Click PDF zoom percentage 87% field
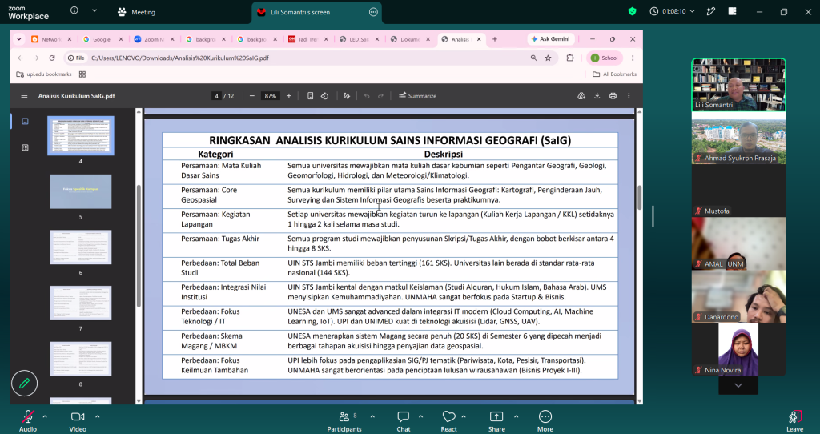Image resolution: width=820 pixels, height=434 pixels. point(271,96)
